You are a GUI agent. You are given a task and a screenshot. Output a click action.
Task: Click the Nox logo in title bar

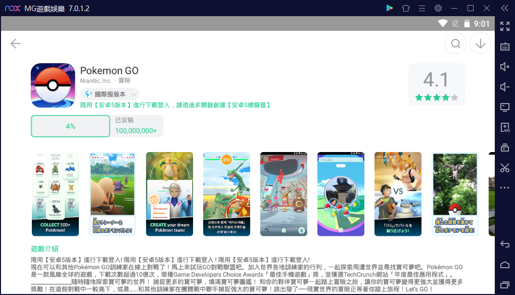[x=13, y=8]
